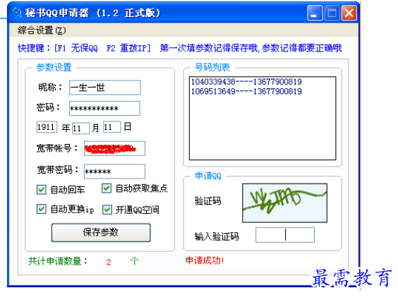
Task: Open the 综合设置(Z) menu
Action: pos(42,30)
